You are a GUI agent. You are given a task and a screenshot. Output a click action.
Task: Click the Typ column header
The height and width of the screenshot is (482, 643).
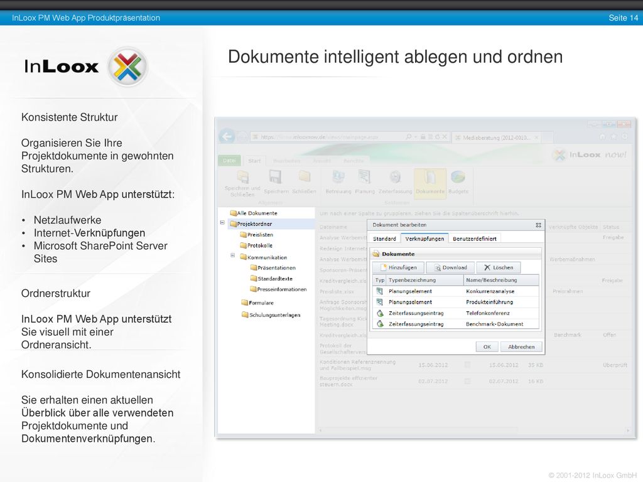380,280
